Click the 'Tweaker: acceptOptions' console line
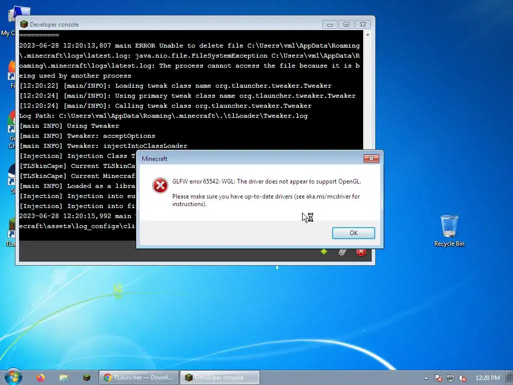Viewport: 513px width, 385px height. click(87, 136)
